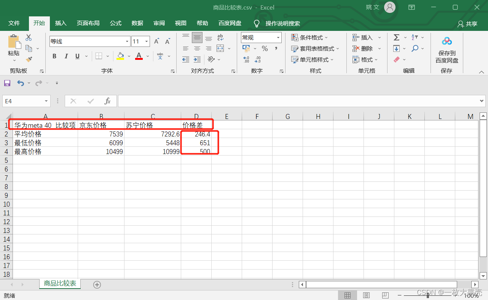Image resolution: width=488 pixels, height=300 pixels.
Task: Select cell containing 7292.6
Action: point(153,134)
